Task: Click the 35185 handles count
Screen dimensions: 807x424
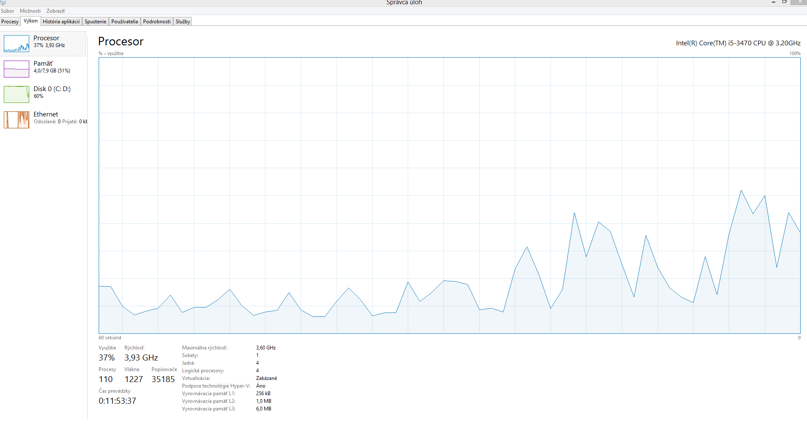Action: tap(163, 380)
